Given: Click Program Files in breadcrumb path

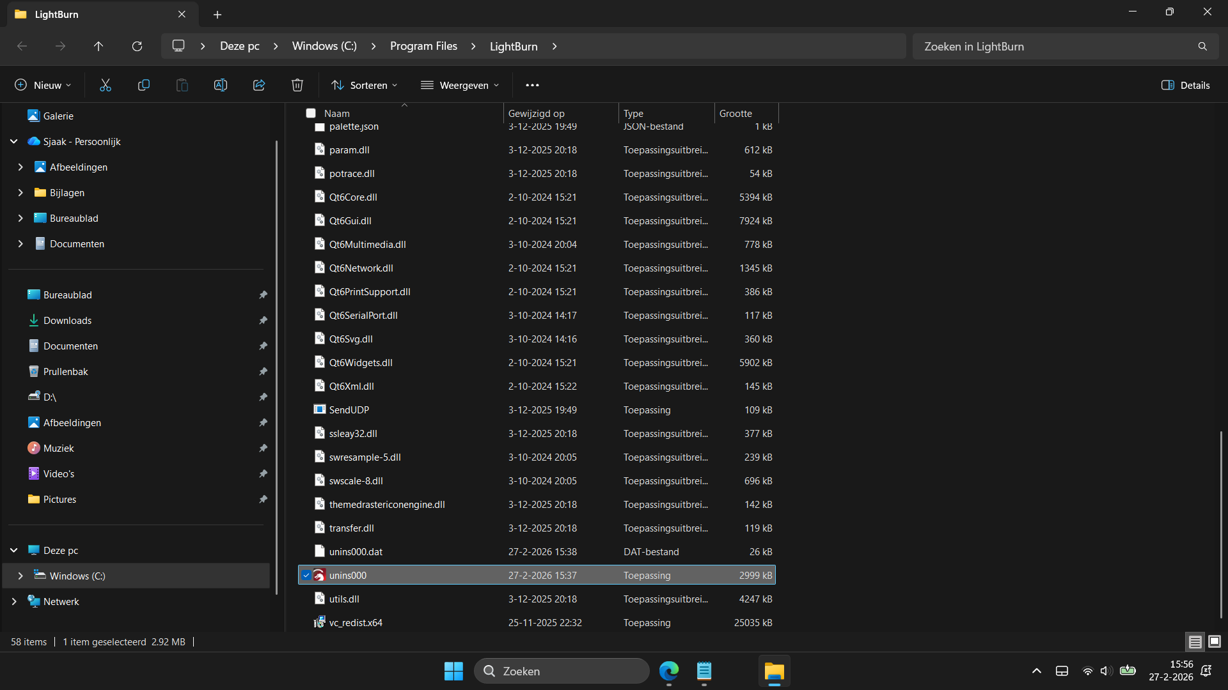Looking at the screenshot, I should tap(423, 46).
